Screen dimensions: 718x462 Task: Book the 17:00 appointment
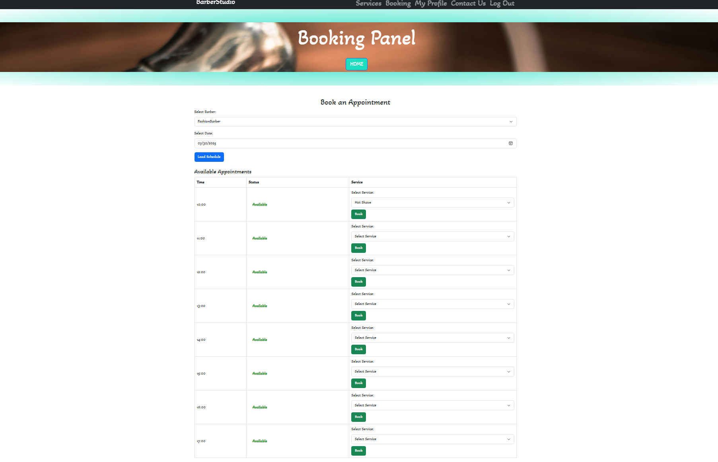click(358, 451)
